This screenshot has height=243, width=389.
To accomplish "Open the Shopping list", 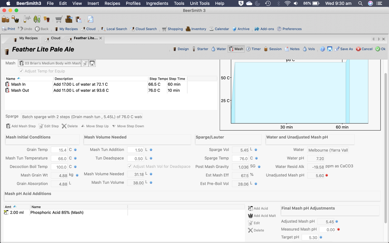I will pos(172,29).
